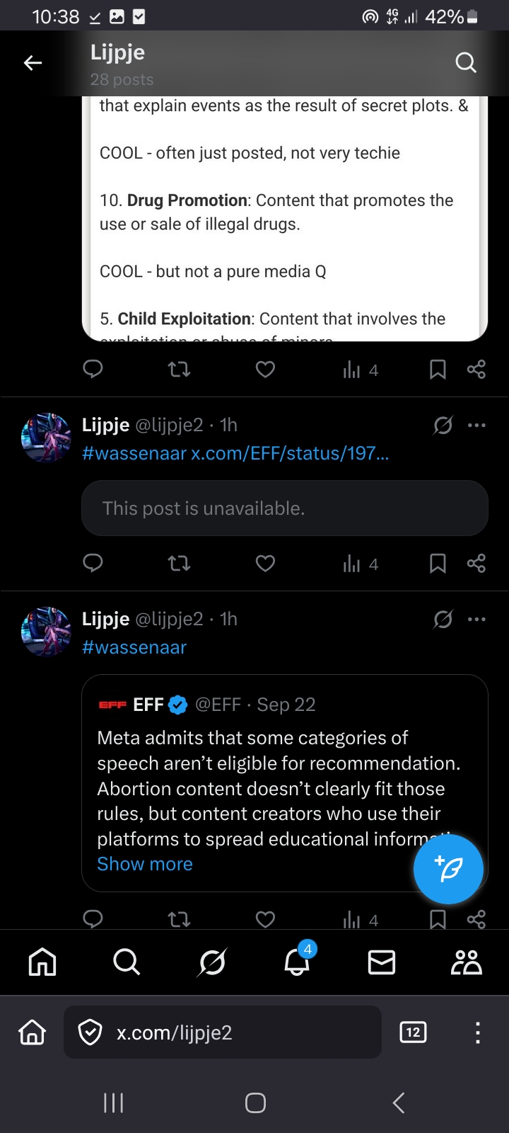Image resolution: width=509 pixels, height=1133 pixels.
Task: Open more options on EFF quote post
Action: tap(476, 620)
